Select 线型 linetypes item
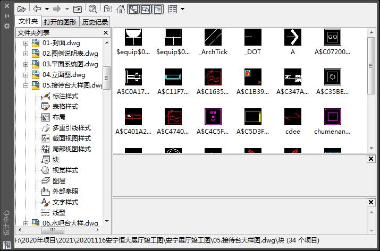The image size is (380, 251). coord(58,213)
